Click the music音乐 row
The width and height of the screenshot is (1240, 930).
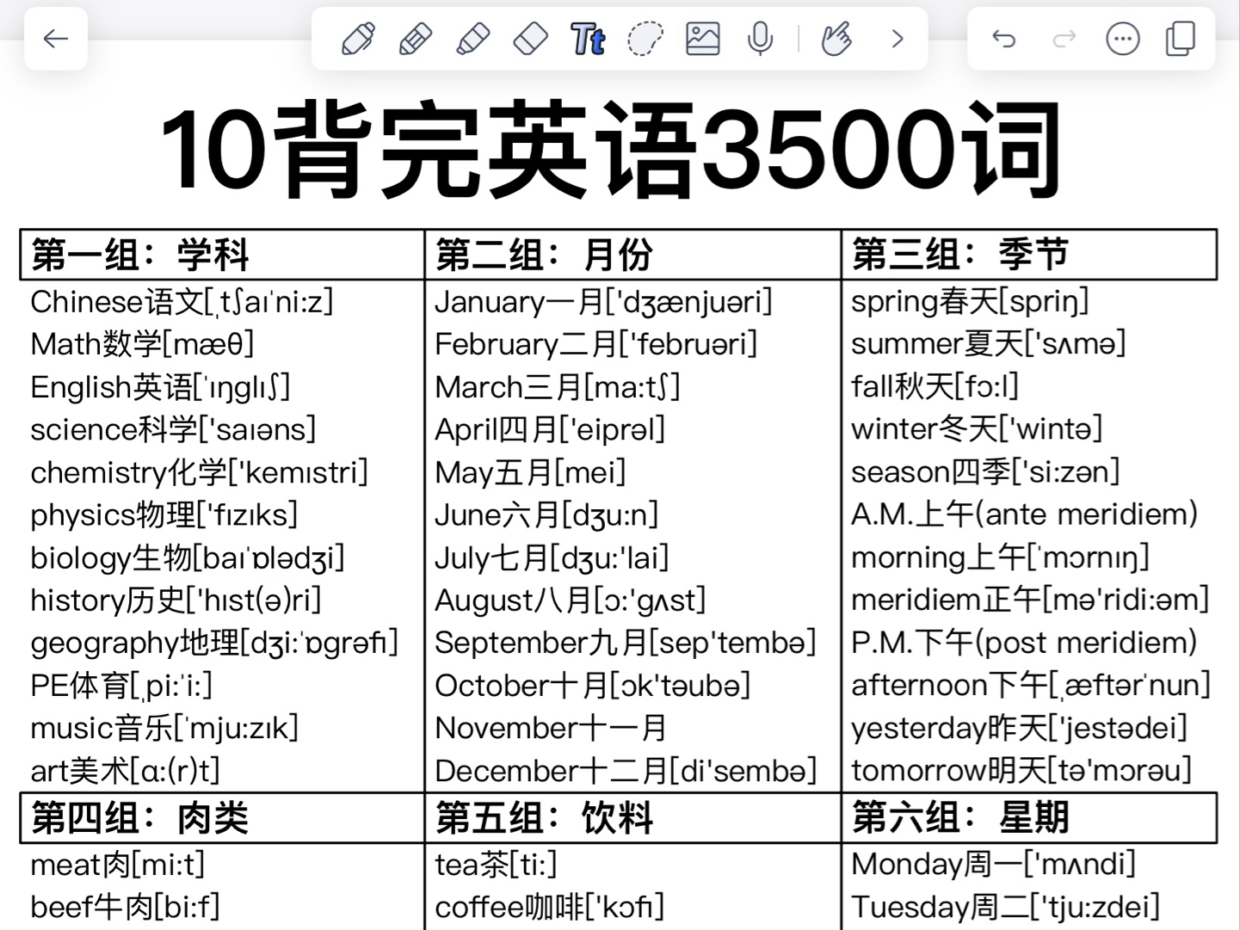click(164, 728)
